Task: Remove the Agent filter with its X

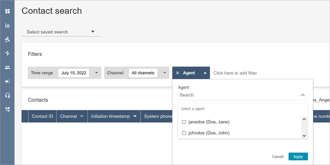Action: [x=177, y=73]
